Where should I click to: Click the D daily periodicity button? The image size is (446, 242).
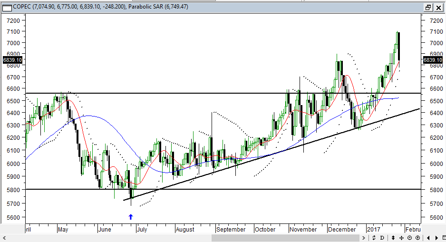pyautogui.click(x=382, y=238)
